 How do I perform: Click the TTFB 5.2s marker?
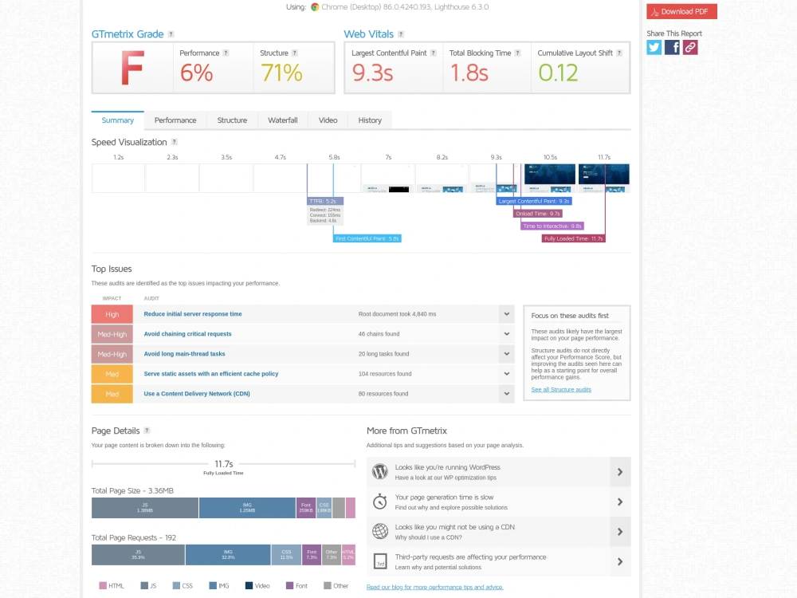(325, 202)
